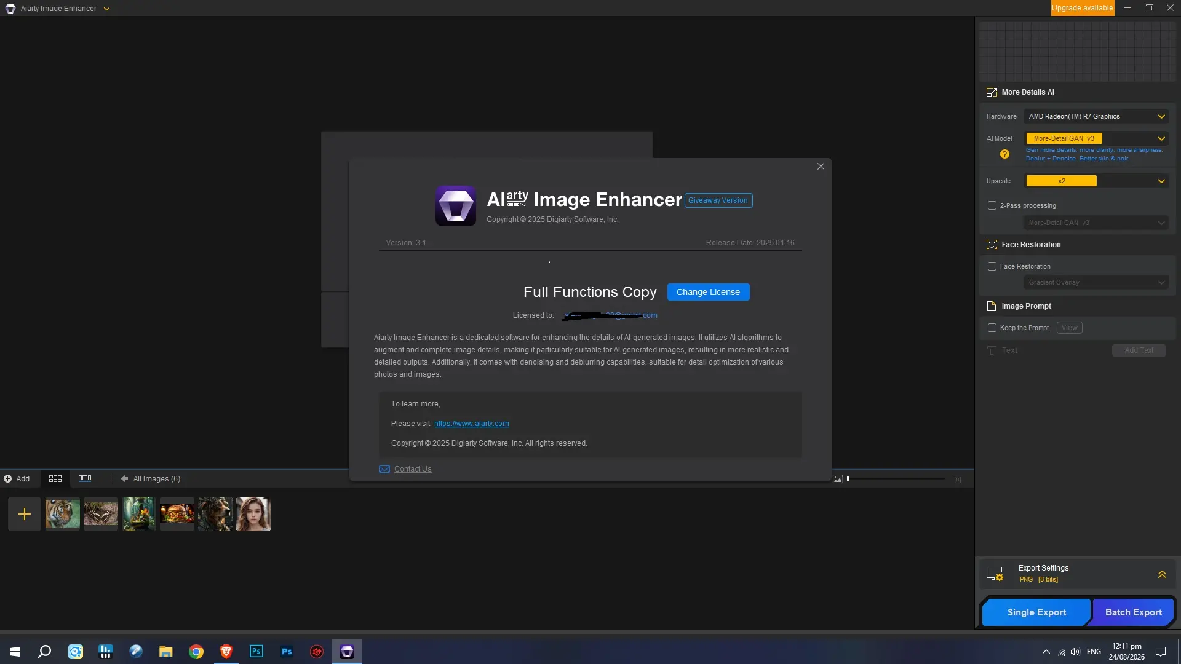Adjust the thumbnail size slider
Screen dimensions: 1181x664
pos(896,478)
